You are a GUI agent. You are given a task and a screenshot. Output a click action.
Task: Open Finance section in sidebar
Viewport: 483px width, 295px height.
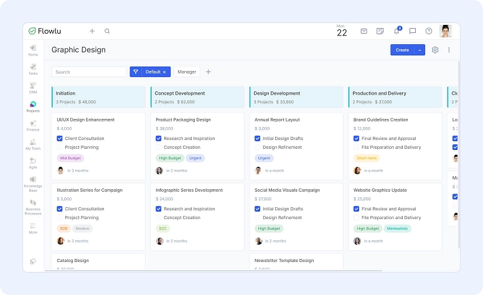33,126
